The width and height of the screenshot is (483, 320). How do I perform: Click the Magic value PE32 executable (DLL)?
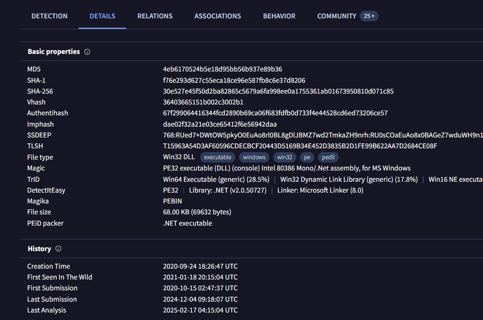[x=287, y=168]
